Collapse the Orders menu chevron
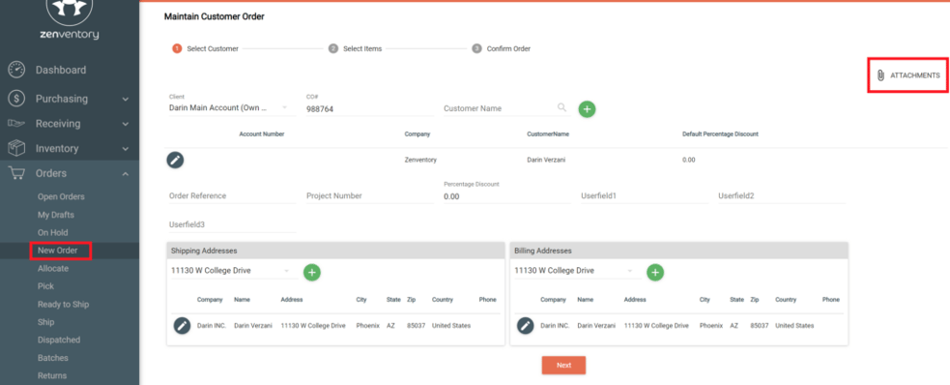This screenshot has width=950, height=385. click(126, 174)
